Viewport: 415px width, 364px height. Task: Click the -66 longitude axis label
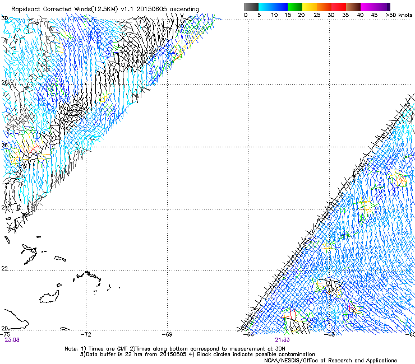pos(248,334)
